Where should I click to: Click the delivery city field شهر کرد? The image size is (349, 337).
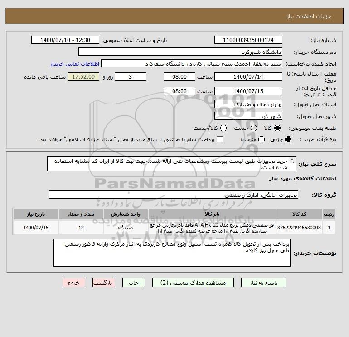[x=248, y=116]
